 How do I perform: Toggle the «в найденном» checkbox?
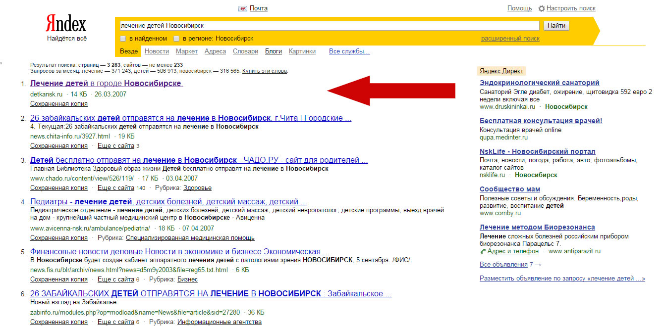[x=123, y=39]
